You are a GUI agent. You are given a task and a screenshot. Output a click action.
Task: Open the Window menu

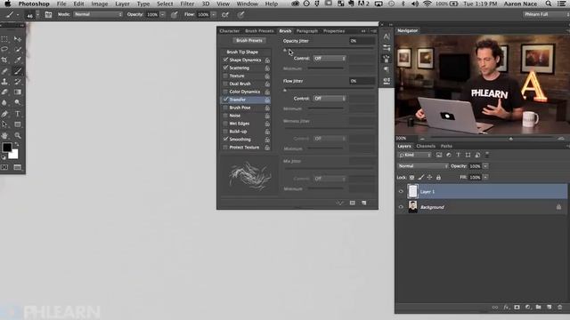coord(248,4)
